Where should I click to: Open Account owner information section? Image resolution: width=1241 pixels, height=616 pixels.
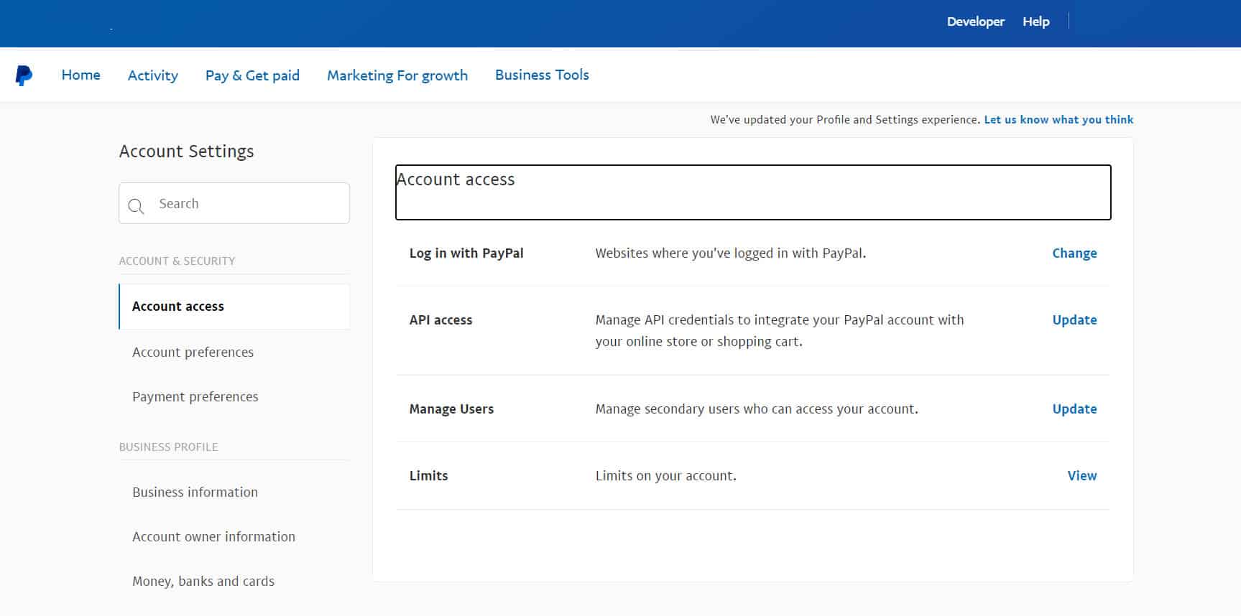213,537
